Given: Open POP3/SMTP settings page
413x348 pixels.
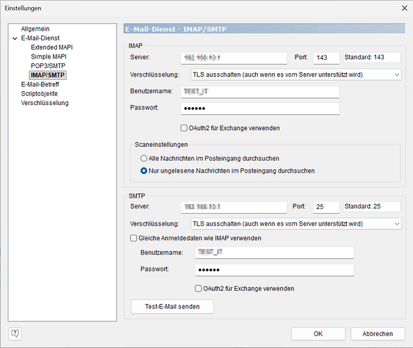Looking at the screenshot, I should (48, 65).
